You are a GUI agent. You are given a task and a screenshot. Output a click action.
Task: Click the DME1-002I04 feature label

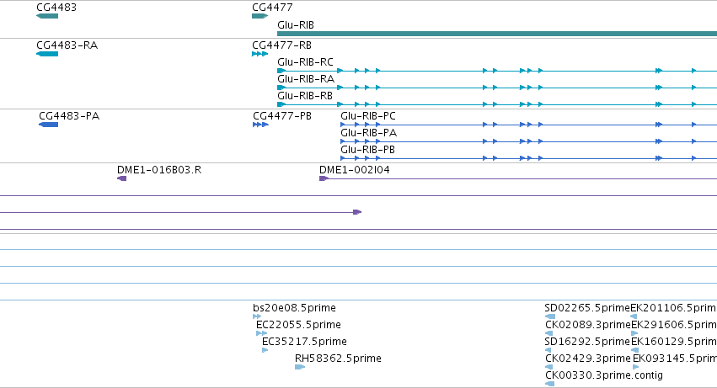point(355,170)
